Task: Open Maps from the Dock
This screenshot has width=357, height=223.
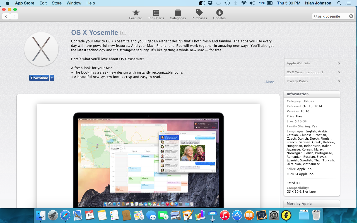Action: (x=139, y=215)
